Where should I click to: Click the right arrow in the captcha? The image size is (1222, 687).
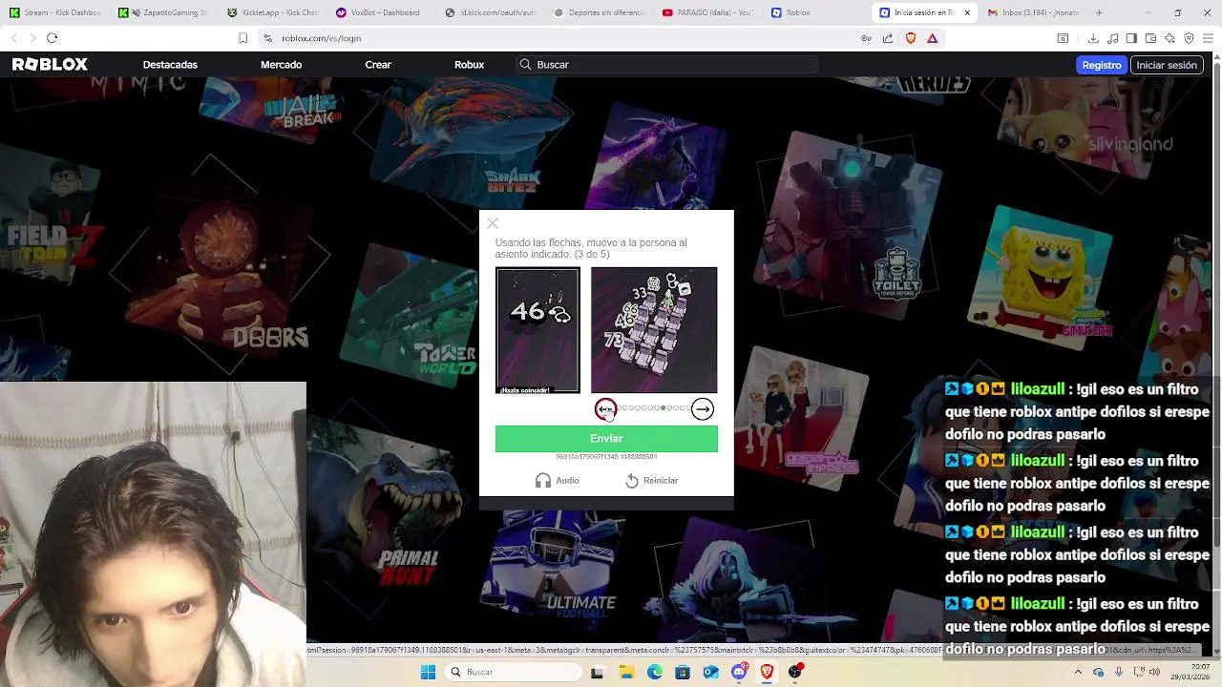pyautogui.click(x=703, y=409)
